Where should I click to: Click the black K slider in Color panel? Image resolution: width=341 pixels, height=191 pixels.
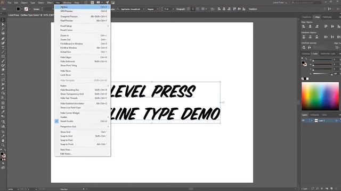point(322,74)
